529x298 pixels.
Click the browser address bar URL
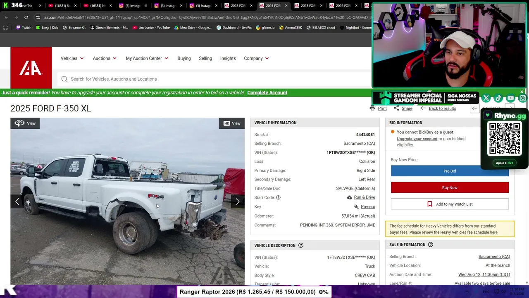pyautogui.click(x=207, y=17)
